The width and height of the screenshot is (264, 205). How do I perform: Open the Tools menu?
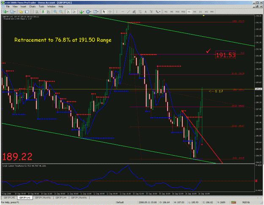41,7
